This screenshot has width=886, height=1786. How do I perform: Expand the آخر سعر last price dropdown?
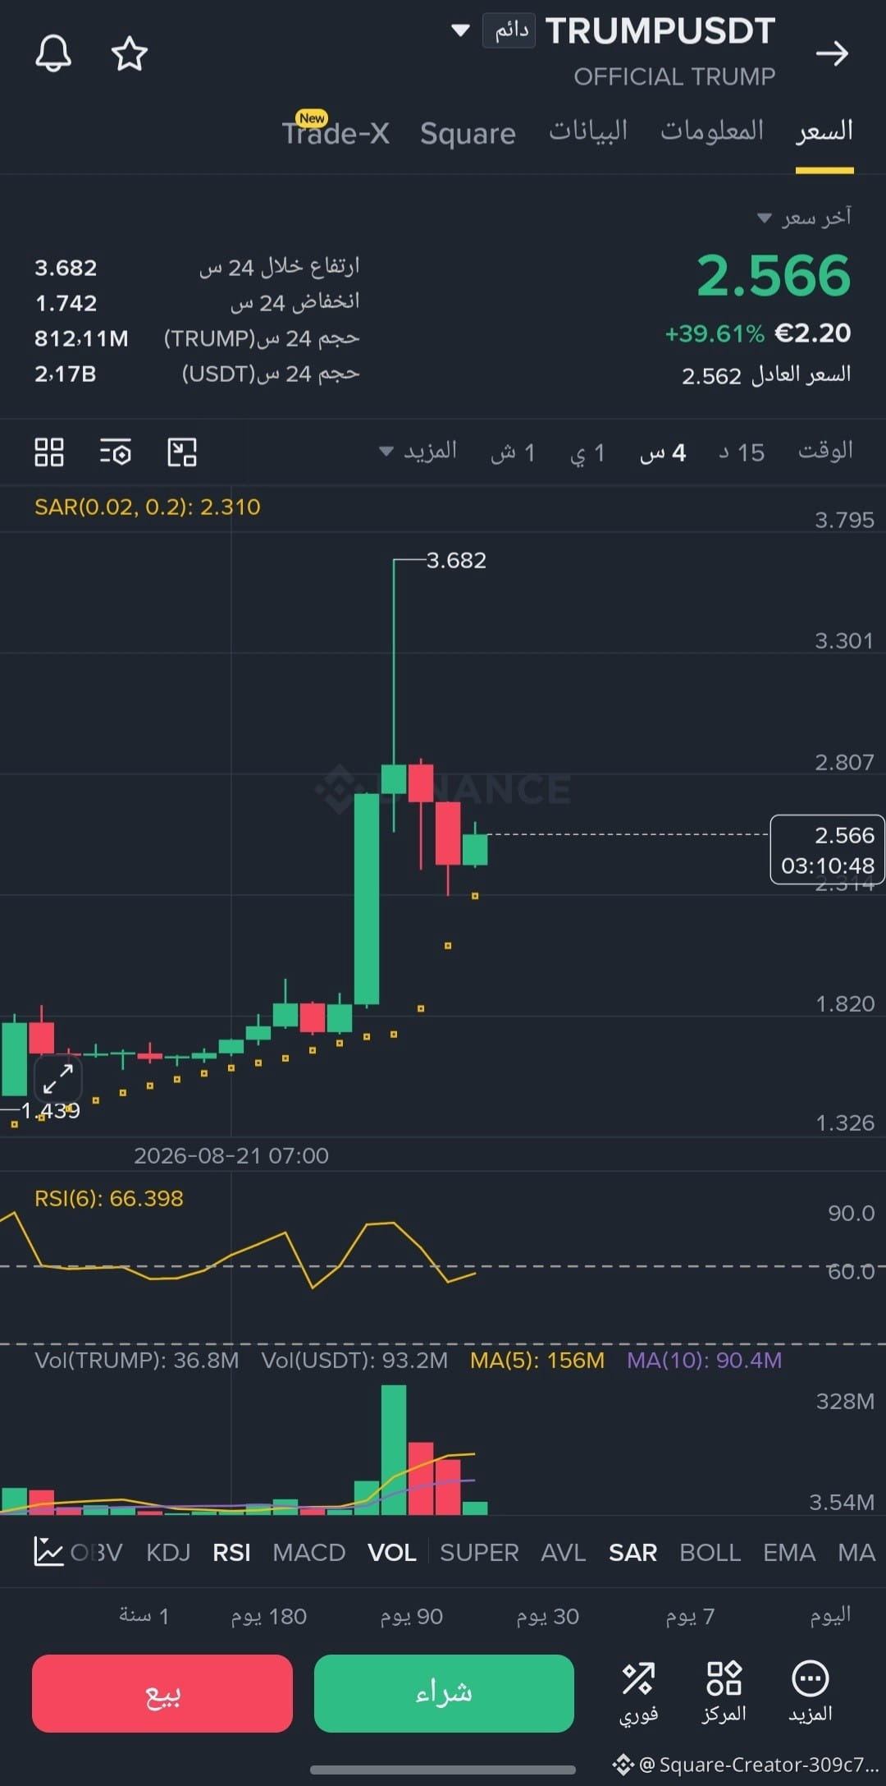coord(804,217)
